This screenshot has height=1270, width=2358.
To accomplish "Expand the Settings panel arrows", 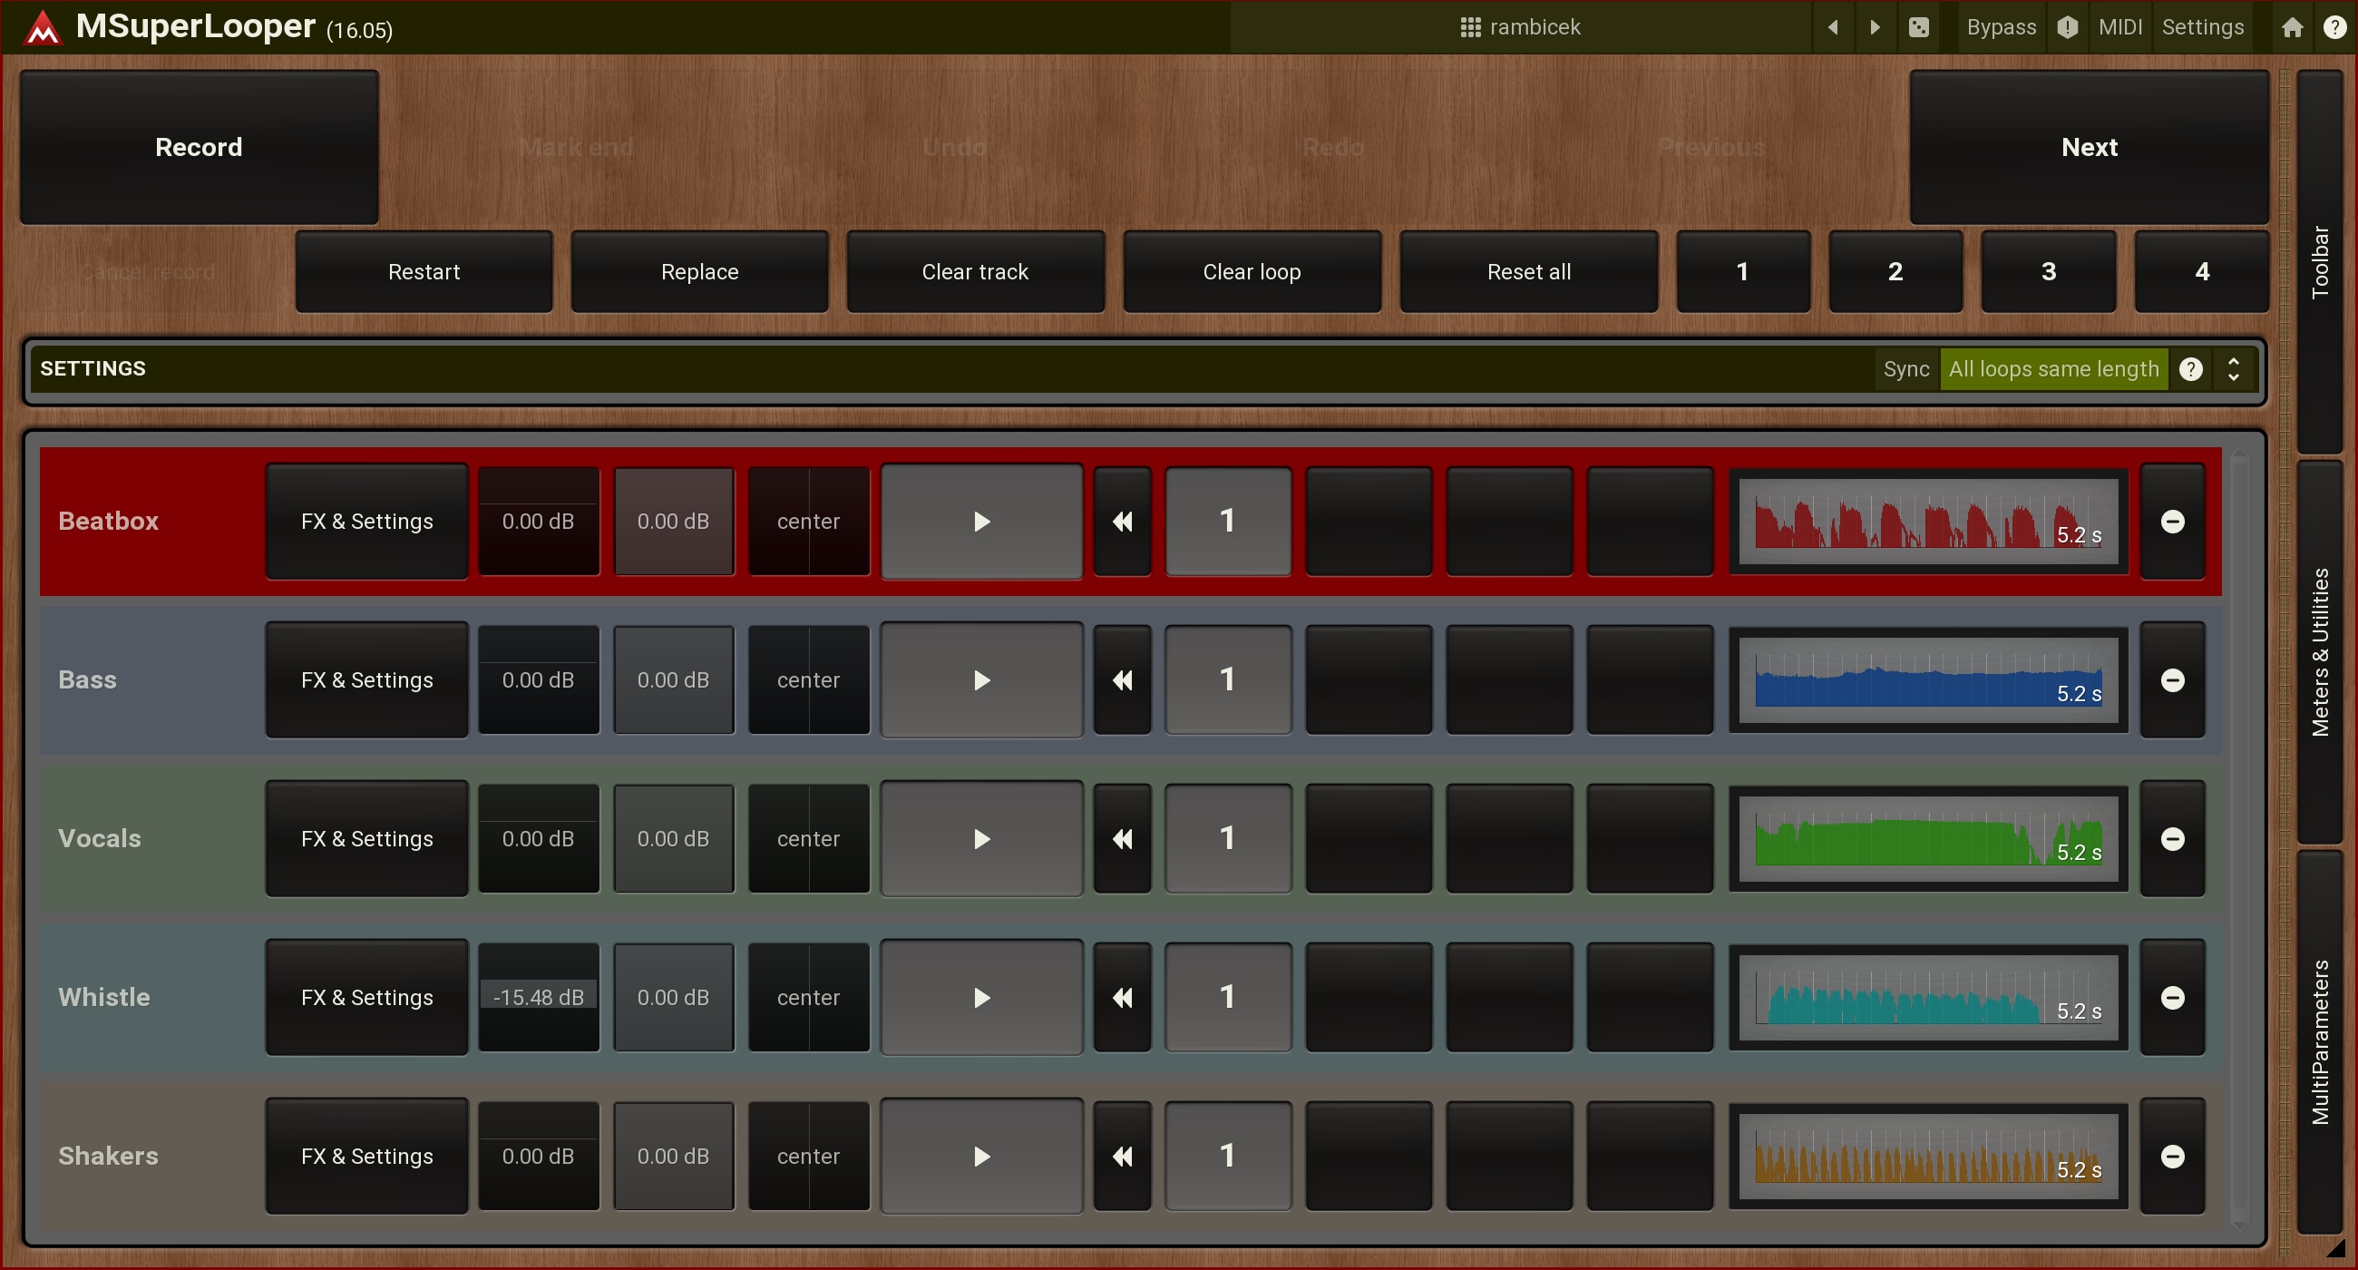I will (x=2234, y=369).
